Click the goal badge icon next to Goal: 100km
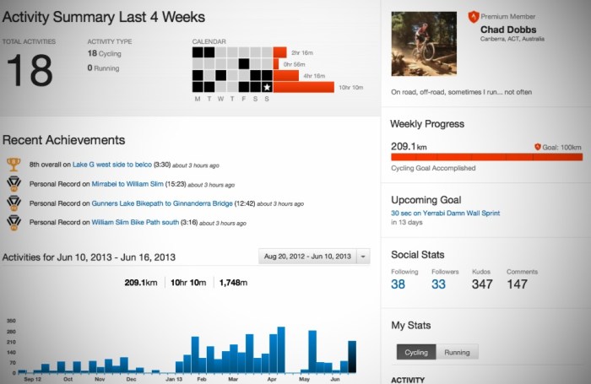This screenshot has height=384, width=591. (538, 147)
